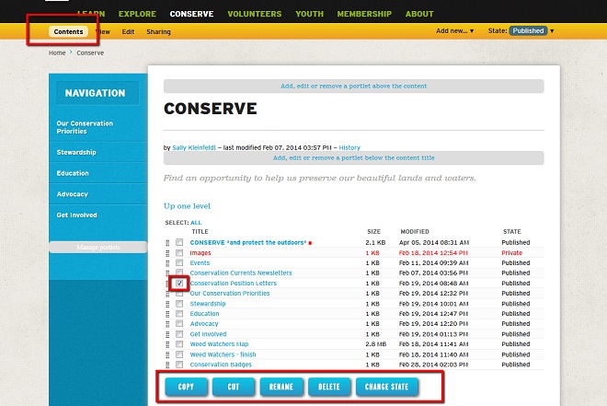This screenshot has width=607, height=406.
Task: Click drag handle beside the Events row
Action: [x=167, y=262]
